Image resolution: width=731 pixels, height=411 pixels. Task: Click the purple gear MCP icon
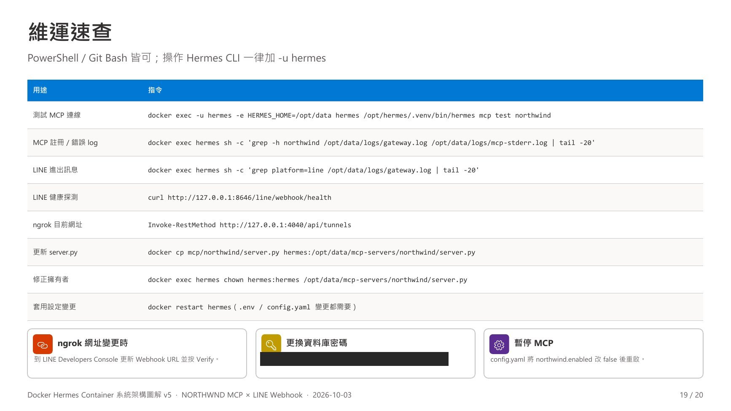point(499,344)
